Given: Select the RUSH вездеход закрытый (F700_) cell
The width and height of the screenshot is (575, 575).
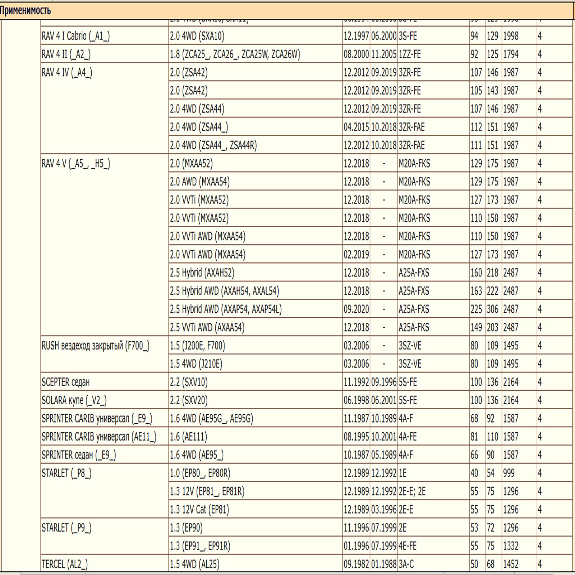Looking at the screenshot, I should click(x=95, y=346).
